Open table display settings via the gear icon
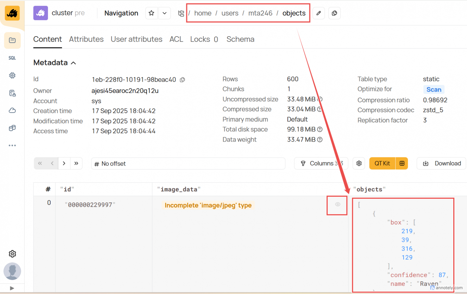The height and width of the screenshot is (294, 467). 359,163
